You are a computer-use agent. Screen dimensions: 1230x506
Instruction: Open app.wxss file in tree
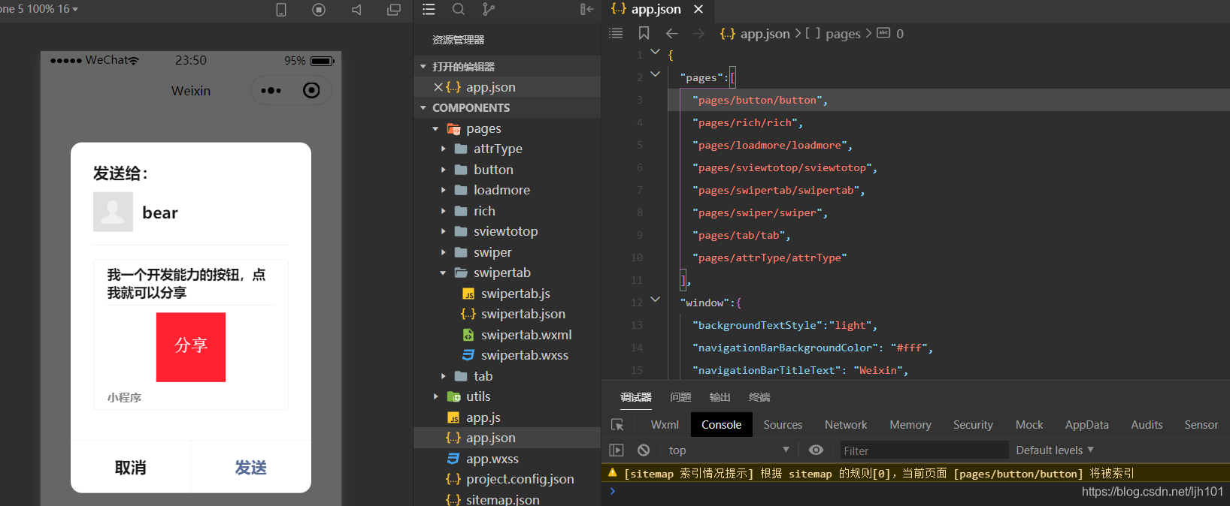492,459
